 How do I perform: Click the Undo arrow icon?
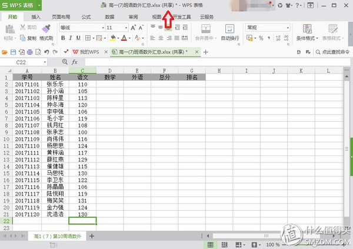coord(46,52)
